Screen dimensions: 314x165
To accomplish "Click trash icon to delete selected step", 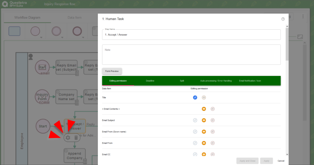I will [76, 137].
